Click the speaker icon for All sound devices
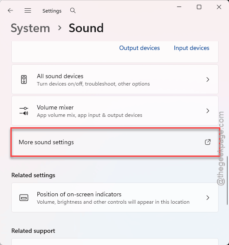229x245 pixels. [24, 79]
